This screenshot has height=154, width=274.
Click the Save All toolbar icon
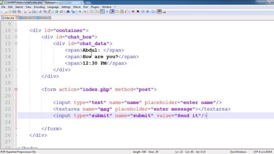coord(19,12)
